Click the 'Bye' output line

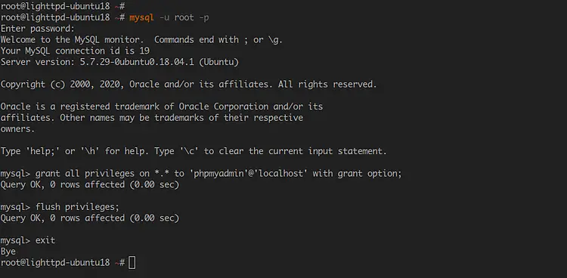8,252
